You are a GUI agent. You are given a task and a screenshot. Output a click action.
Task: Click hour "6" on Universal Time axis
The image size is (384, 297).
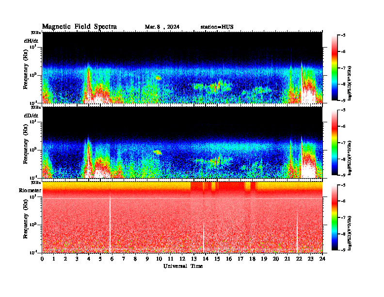pos(112,259)
